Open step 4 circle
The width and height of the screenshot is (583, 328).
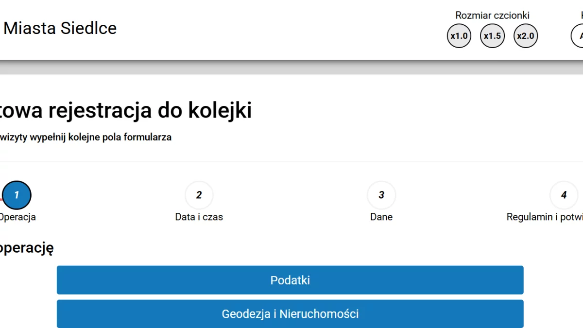point(564,195)
